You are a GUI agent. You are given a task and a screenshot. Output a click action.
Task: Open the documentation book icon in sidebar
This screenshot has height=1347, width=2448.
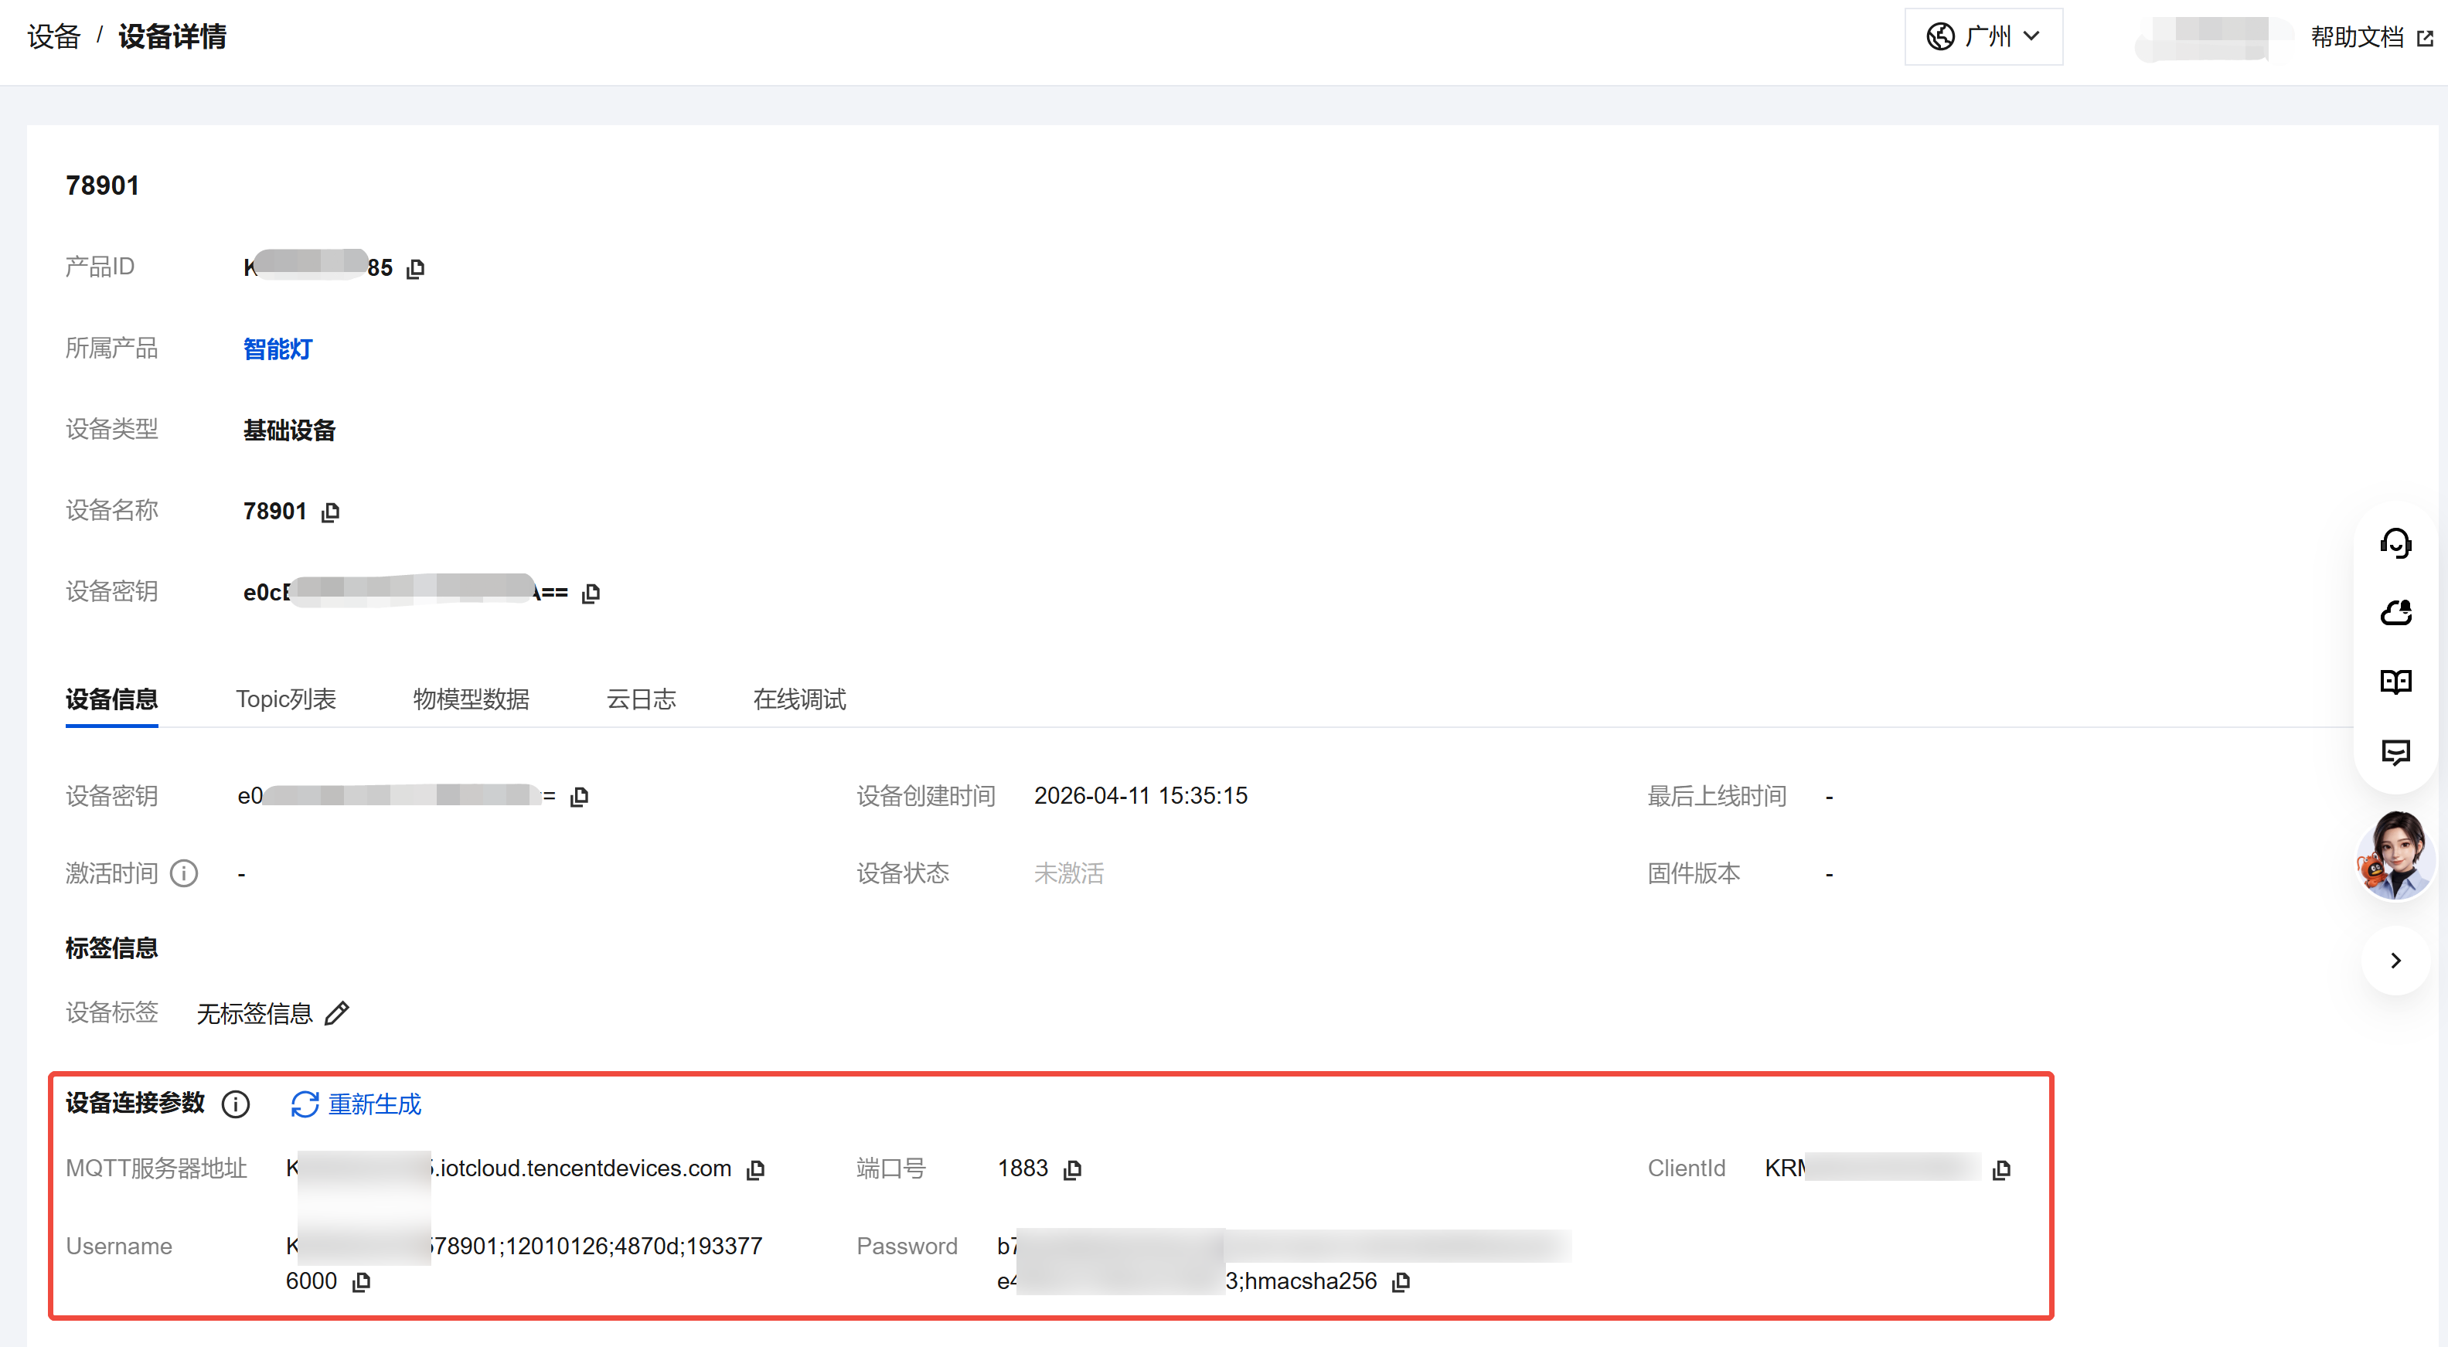tap(2395, 682)
